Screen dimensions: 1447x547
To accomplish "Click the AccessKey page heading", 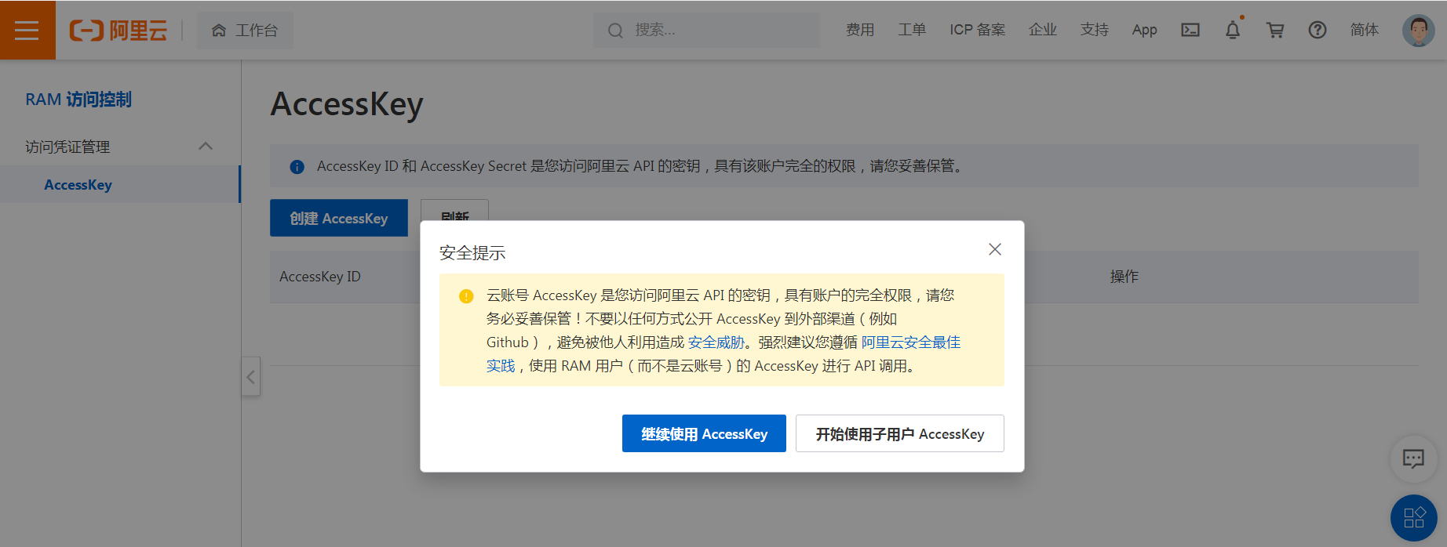I will [x=347, y=104].
